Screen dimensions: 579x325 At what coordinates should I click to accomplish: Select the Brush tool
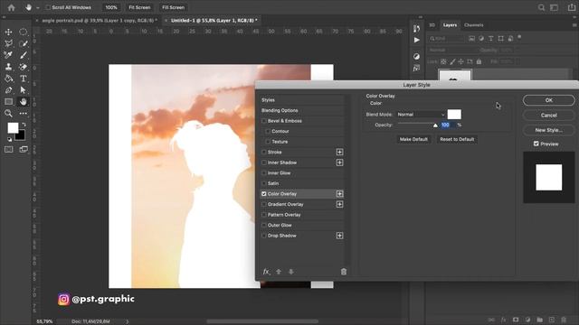pos(23,55)
